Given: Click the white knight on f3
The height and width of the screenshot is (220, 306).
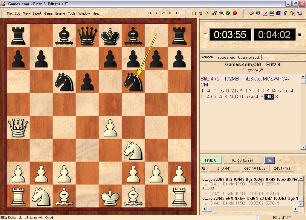Looking at the screenshot, I should click(133, 151).
